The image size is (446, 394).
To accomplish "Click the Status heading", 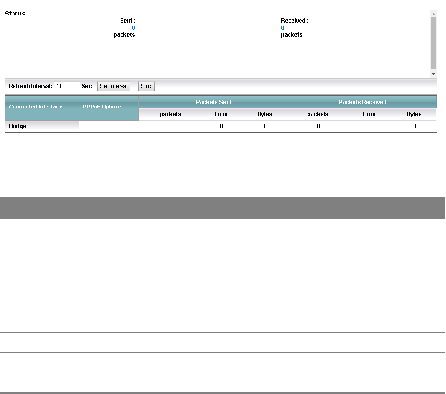I will [15, 14].
